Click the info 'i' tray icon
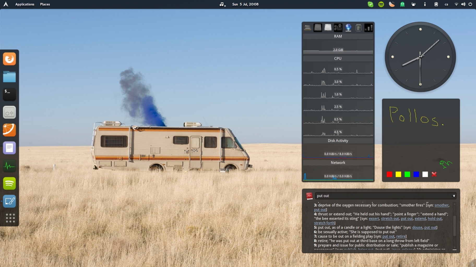 pyautogui.click(x=425, y=4)
